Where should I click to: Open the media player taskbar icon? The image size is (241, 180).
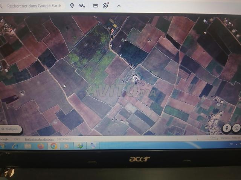click(66, 146)
